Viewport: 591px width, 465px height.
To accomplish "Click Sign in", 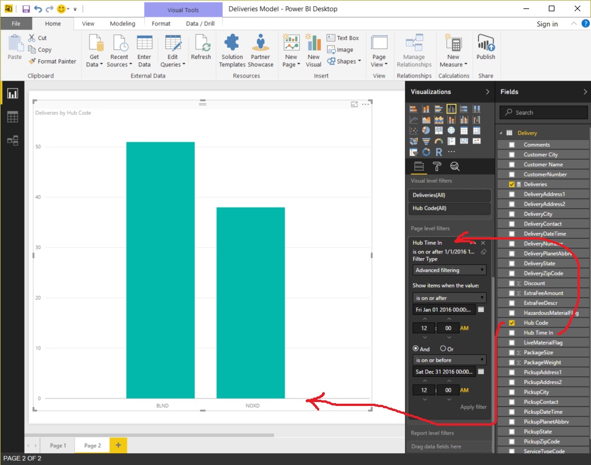I will (x=547, y=24).
